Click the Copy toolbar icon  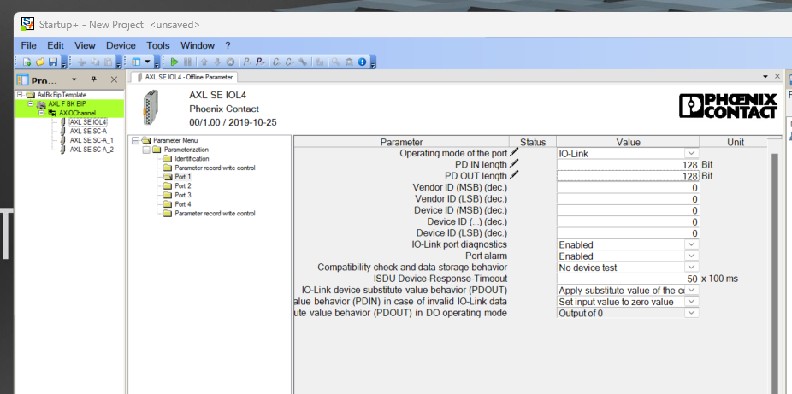[x=94, y=62]
